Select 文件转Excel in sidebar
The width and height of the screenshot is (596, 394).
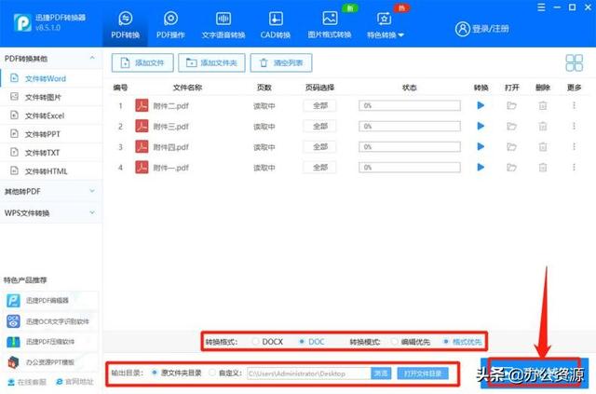tap(51, 115)
